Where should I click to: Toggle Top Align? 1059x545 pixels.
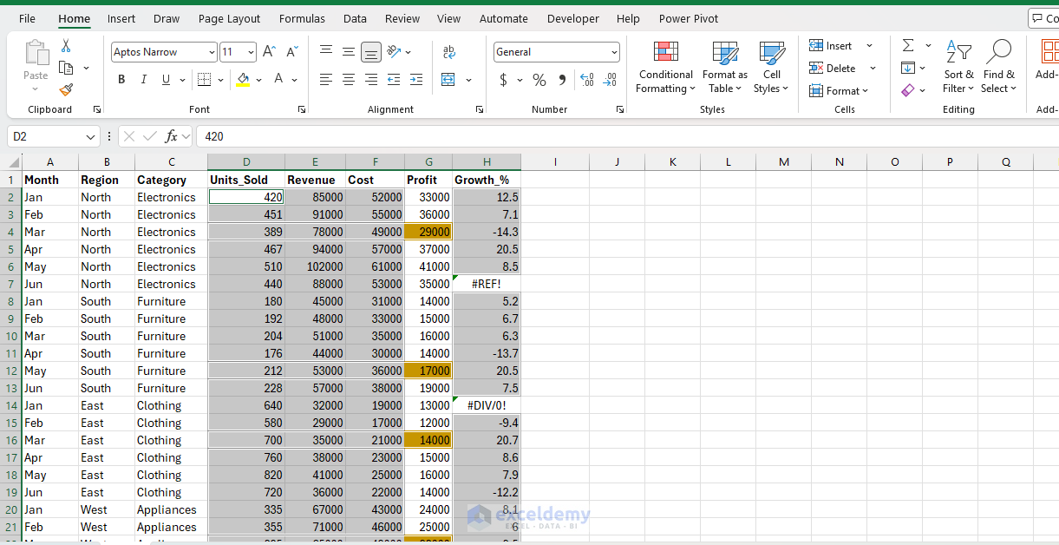[326, 52]
